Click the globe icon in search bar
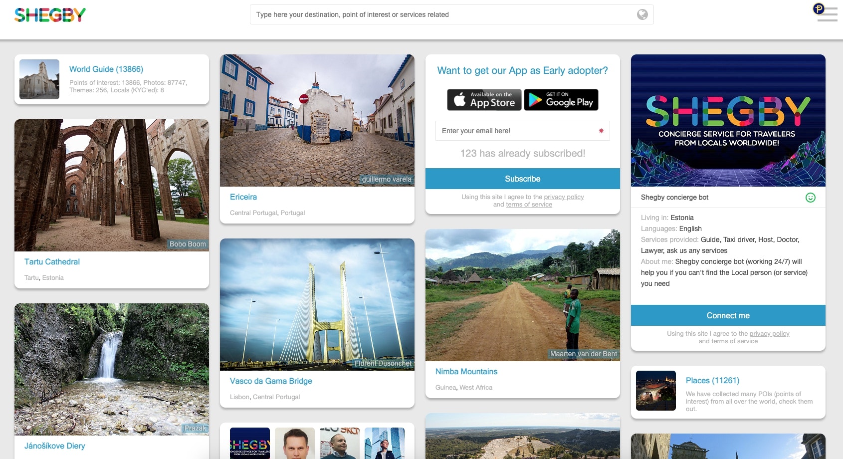843x459 pixels. pyautogui.click(x=642, y=14)
